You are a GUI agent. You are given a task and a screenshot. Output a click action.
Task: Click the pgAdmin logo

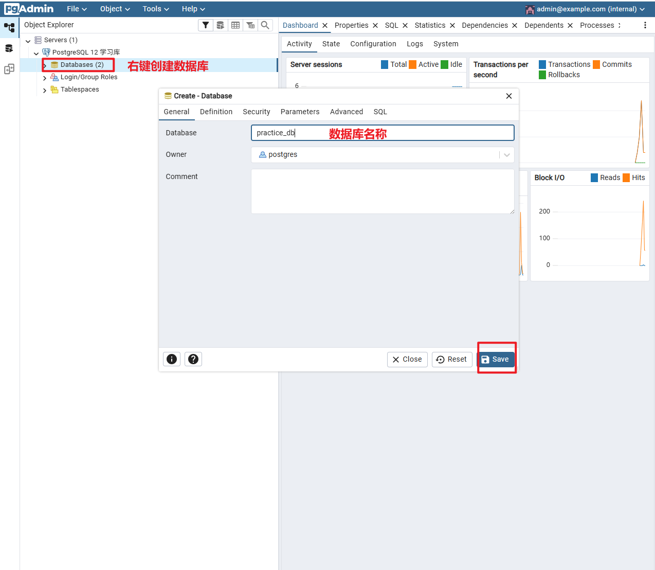29,9
